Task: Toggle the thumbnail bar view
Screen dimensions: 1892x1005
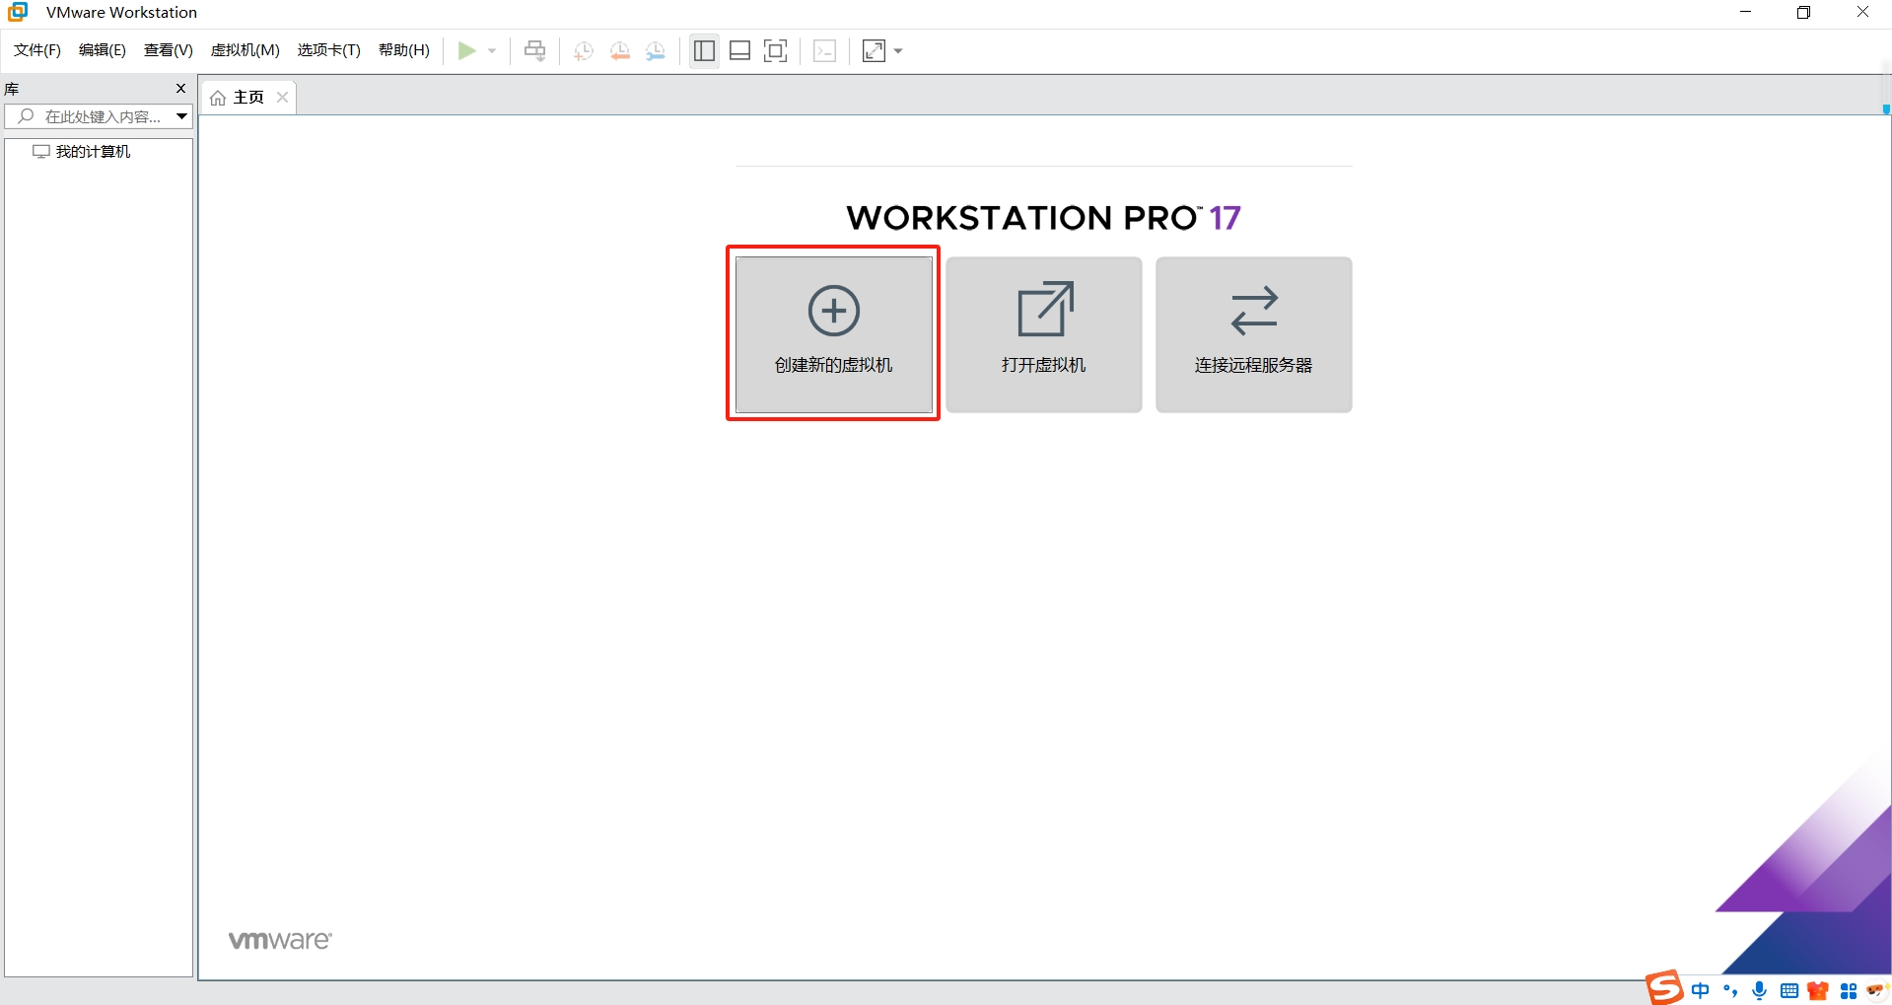Action: coord(740,50)
